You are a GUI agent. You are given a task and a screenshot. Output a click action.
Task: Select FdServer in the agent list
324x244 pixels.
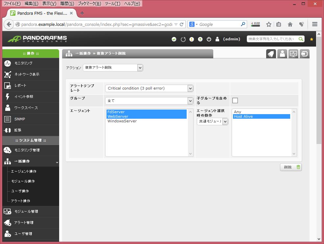[x=147, y=112]
